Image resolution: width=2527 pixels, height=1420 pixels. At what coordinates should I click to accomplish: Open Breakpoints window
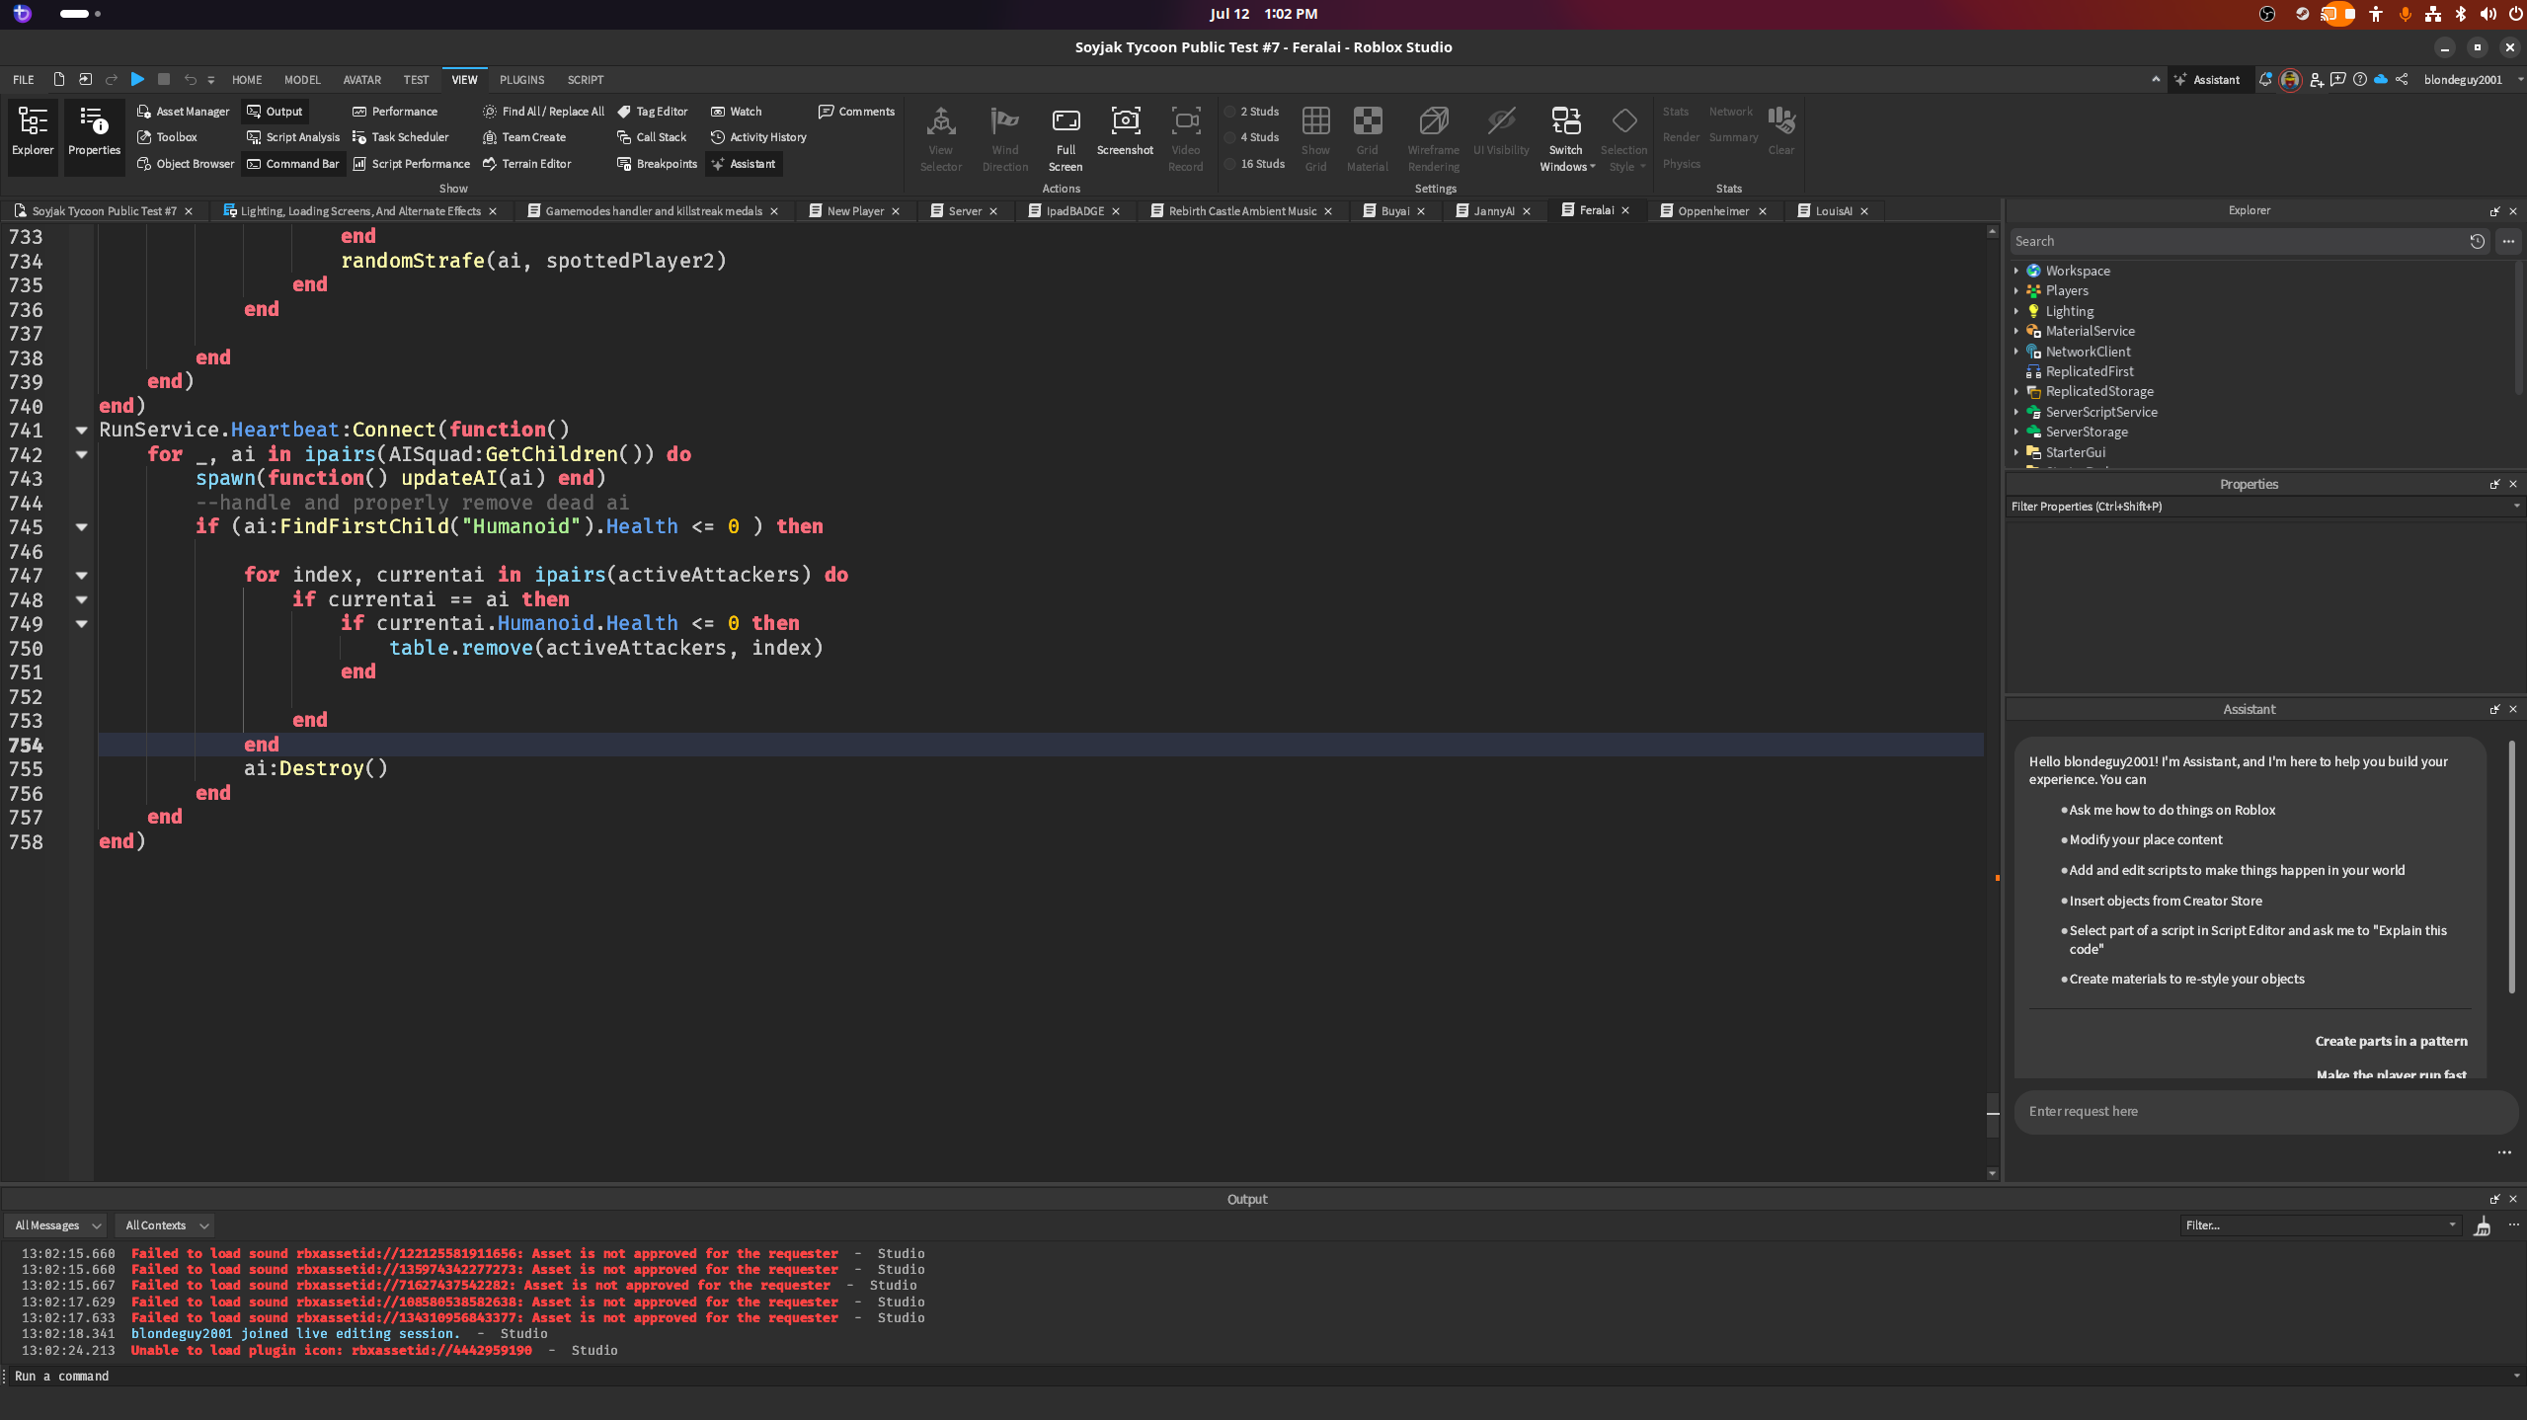658,164
